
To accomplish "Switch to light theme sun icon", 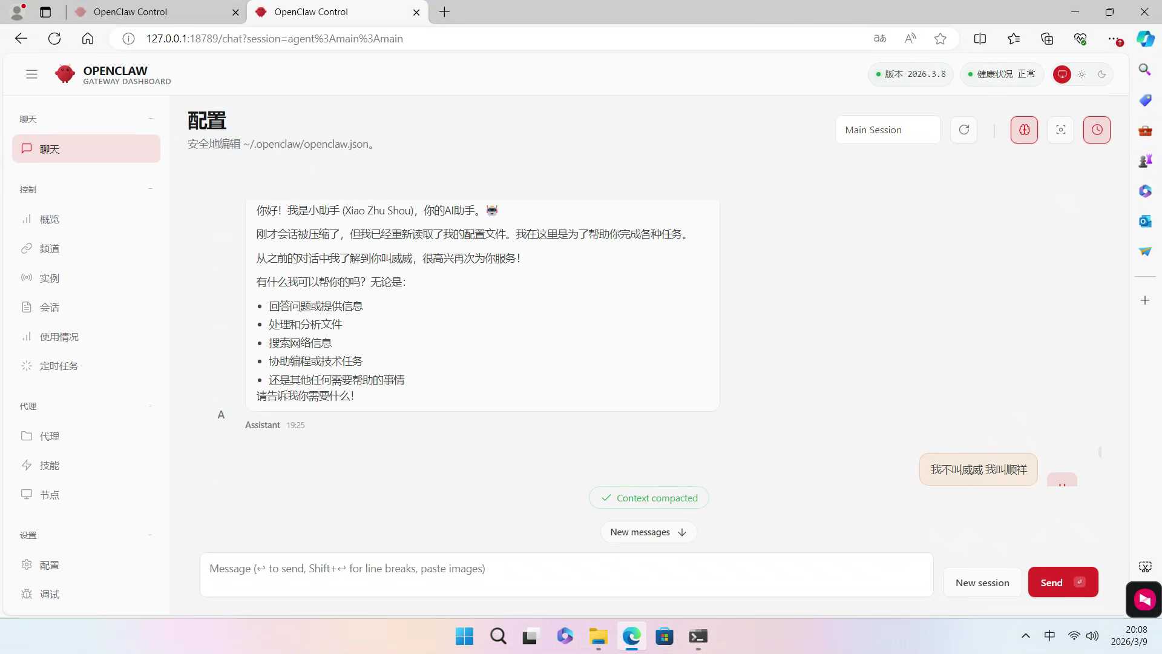I will tap(1082, 74).
